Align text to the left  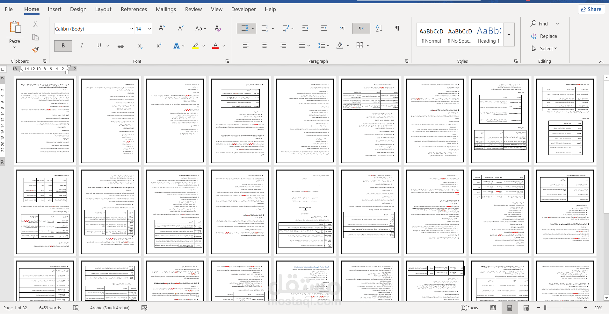(246, 46)
